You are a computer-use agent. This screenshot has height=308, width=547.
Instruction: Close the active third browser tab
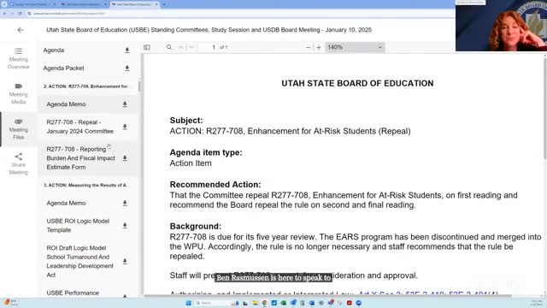click(156, 4)
